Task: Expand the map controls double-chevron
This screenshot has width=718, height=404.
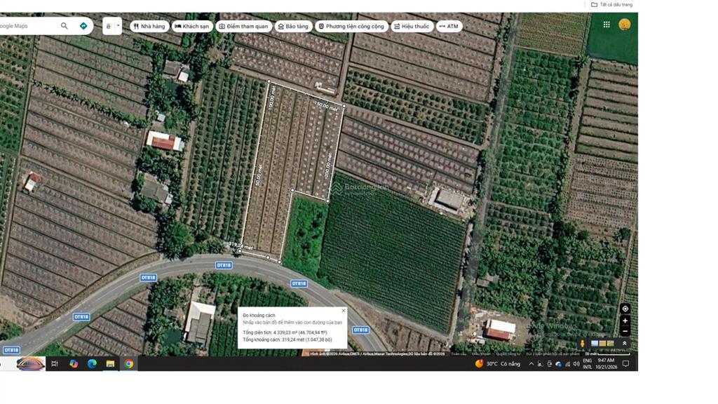Action: pos(624,343)
